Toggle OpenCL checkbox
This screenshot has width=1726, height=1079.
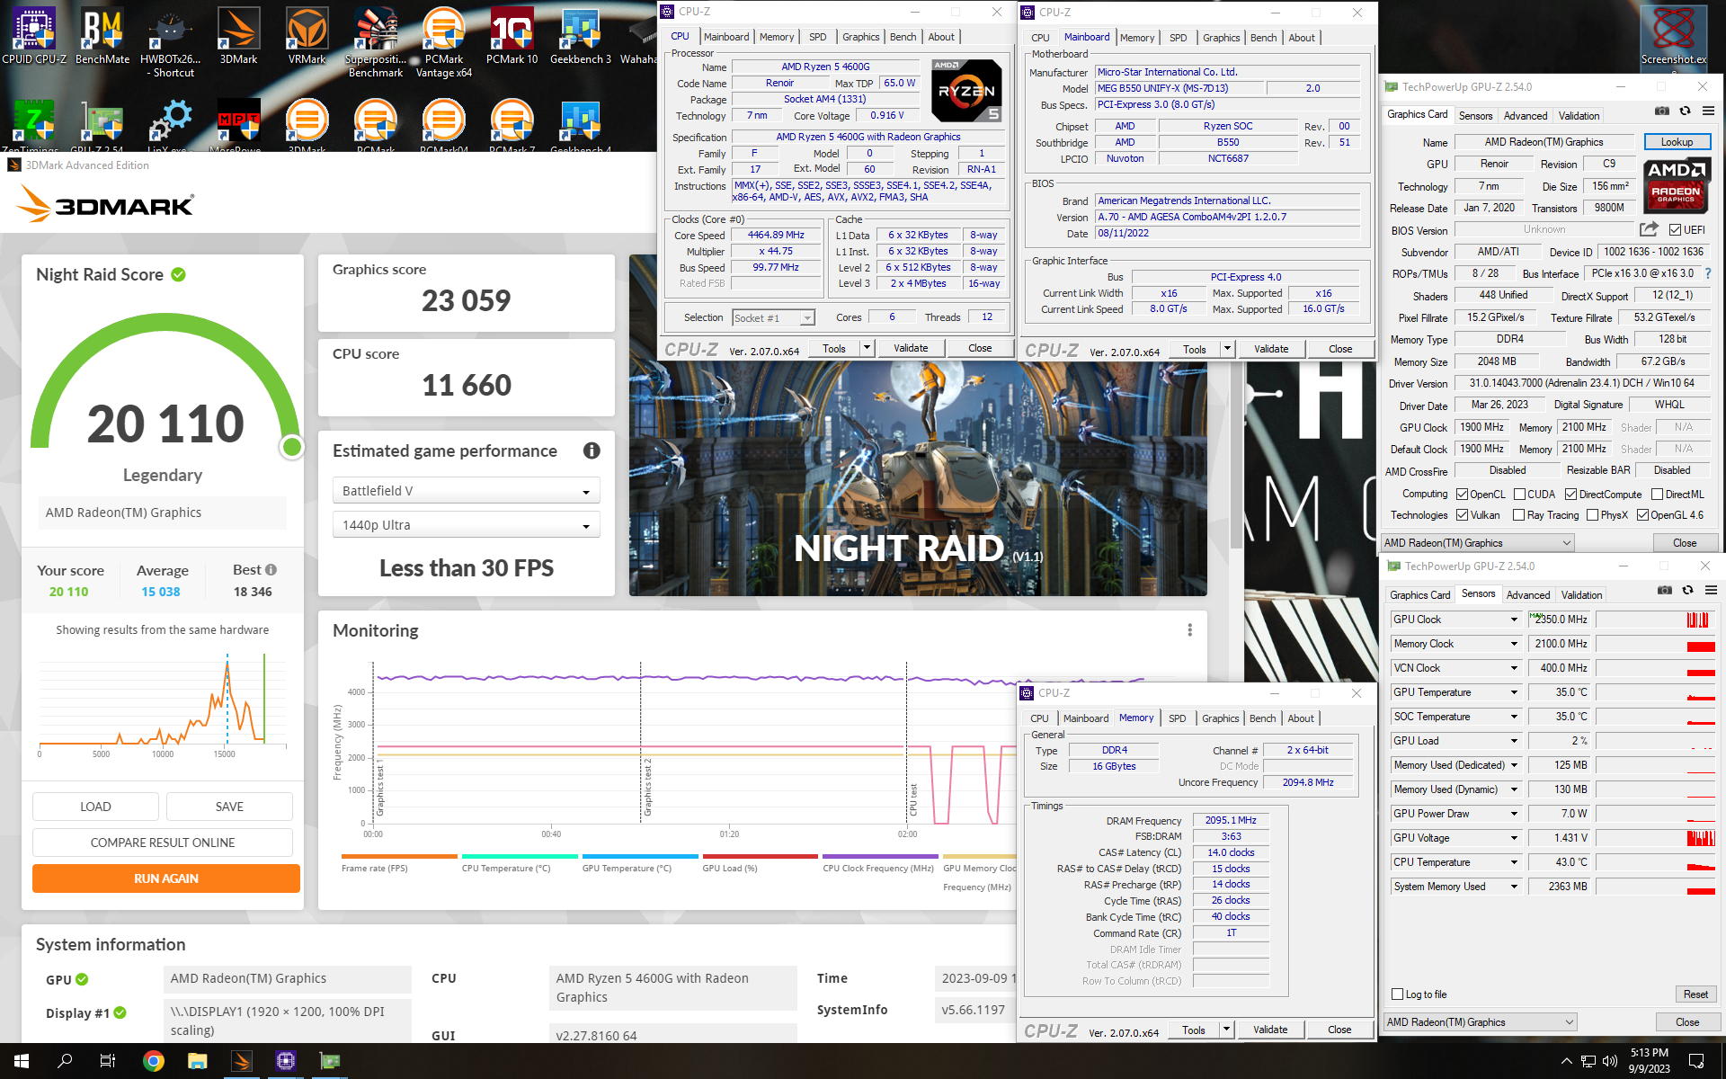coord(1462,495)
